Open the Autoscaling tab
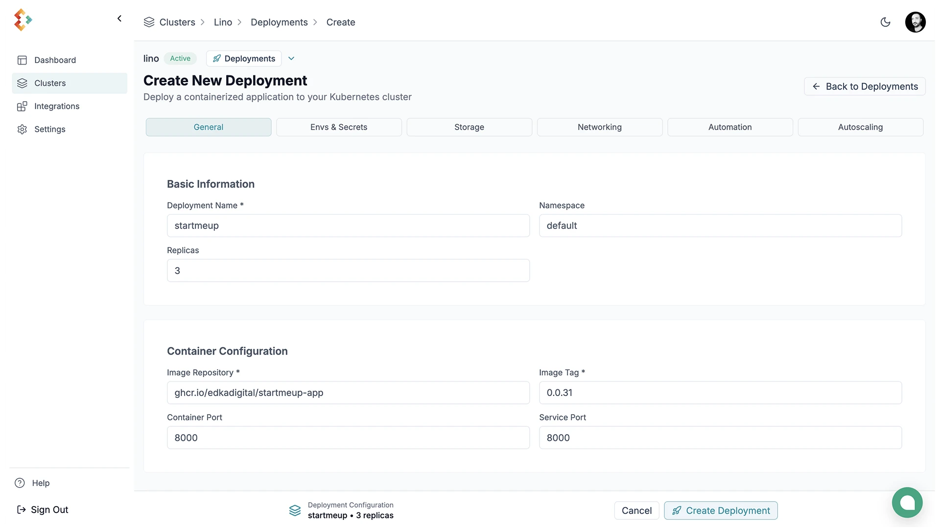The image size is (940, 532). click(860, 127)
